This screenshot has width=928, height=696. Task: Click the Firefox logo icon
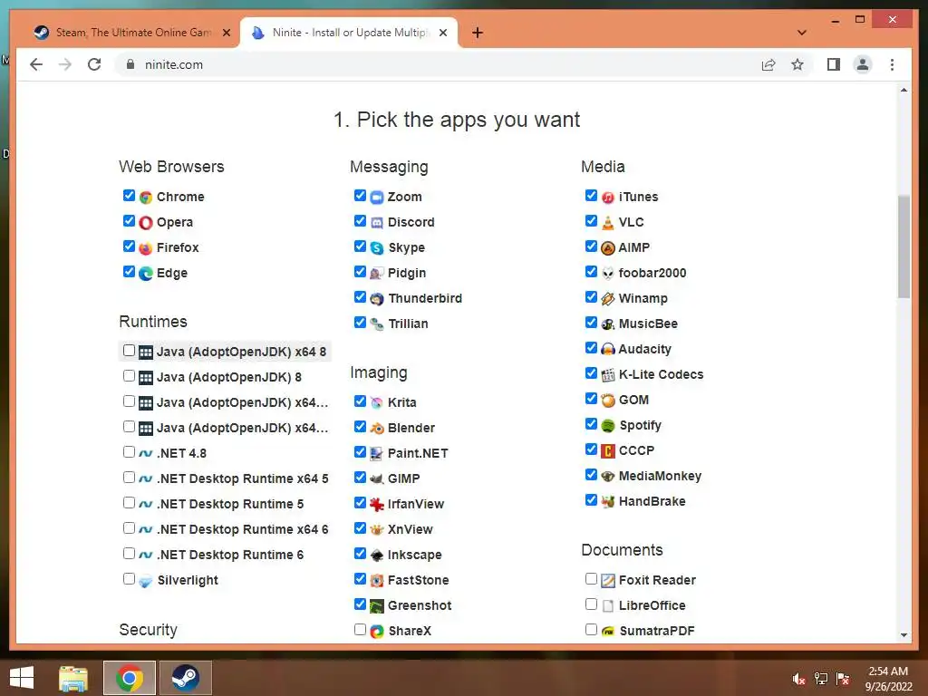[x=146, y=248]
